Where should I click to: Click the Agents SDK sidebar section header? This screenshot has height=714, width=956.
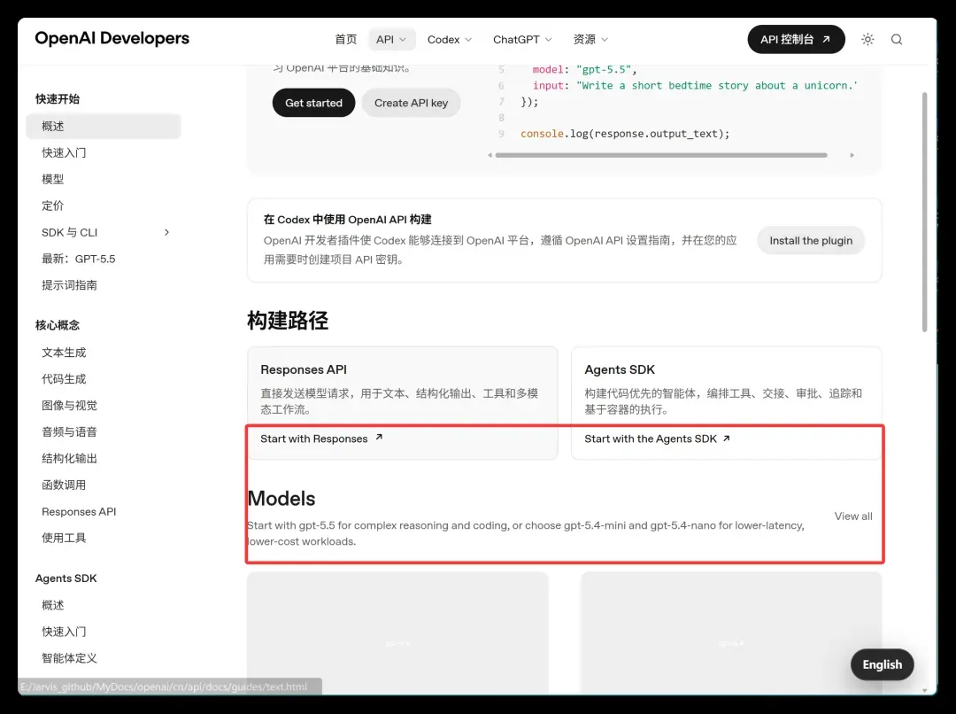click(x=66, y=578)
